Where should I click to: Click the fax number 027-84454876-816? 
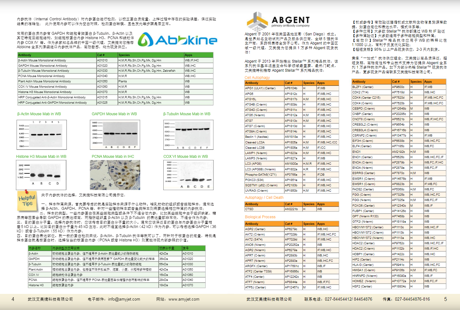[x=412, y=299]
